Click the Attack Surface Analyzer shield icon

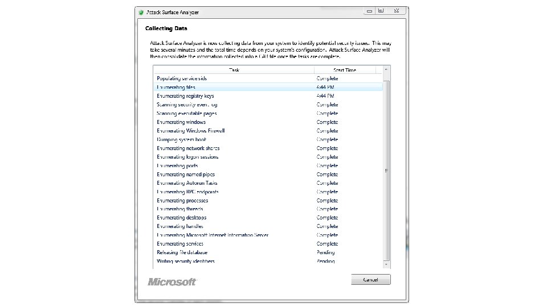click(x=141, y=11)
